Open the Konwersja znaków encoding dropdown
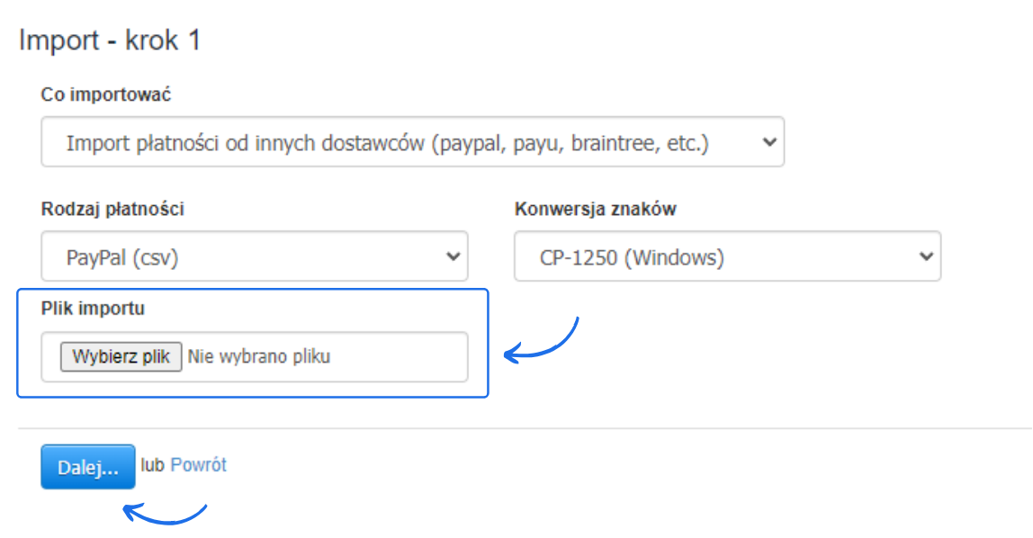Viewport: 1033px width, 538px height. [x=727, y=257]
